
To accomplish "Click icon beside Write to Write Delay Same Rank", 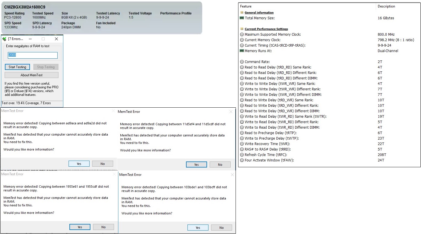I will coord(242,83).
